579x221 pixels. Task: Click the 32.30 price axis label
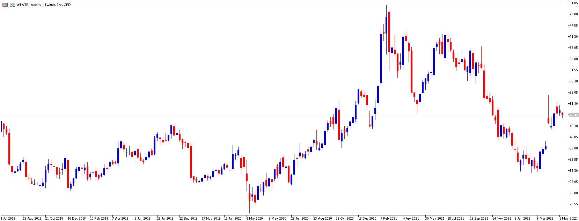(x=573, y=171)
